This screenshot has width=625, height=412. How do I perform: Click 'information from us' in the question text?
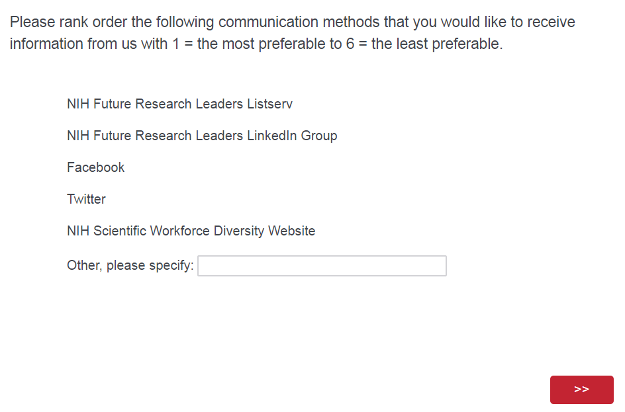pyautogui.click(x=73, y=45)
